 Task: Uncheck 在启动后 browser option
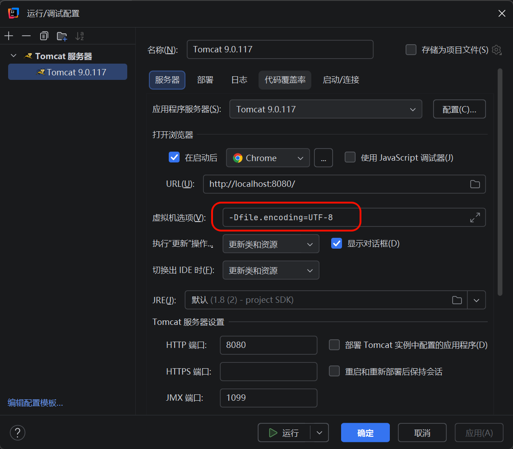(174, 157)
